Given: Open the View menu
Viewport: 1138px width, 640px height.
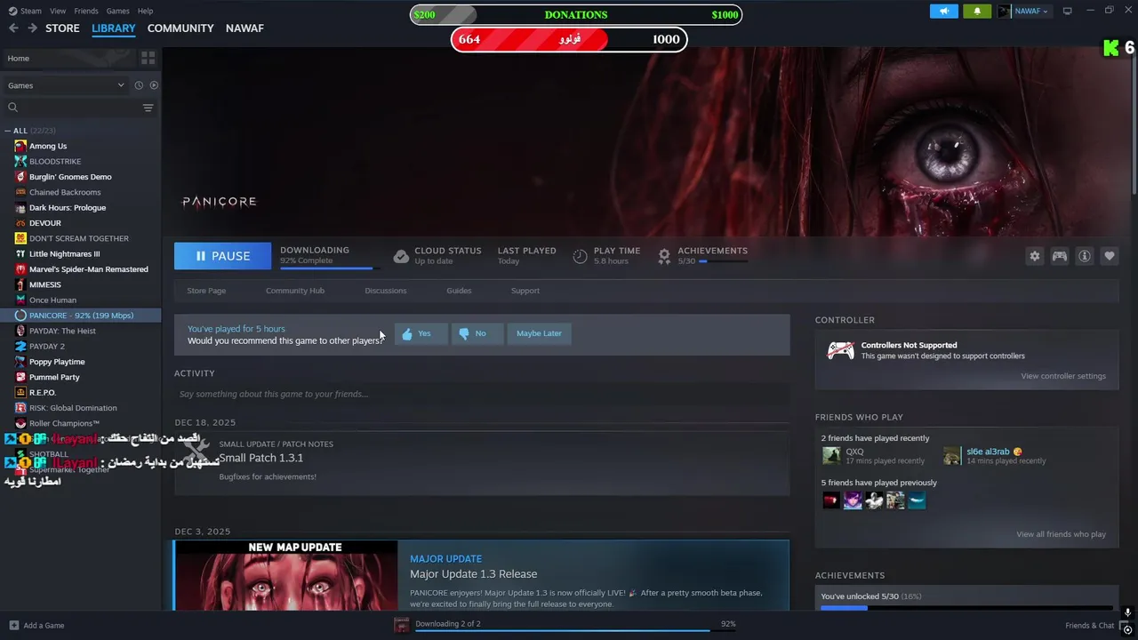Looking at the screenshot, I should click(x=58, y=11).
